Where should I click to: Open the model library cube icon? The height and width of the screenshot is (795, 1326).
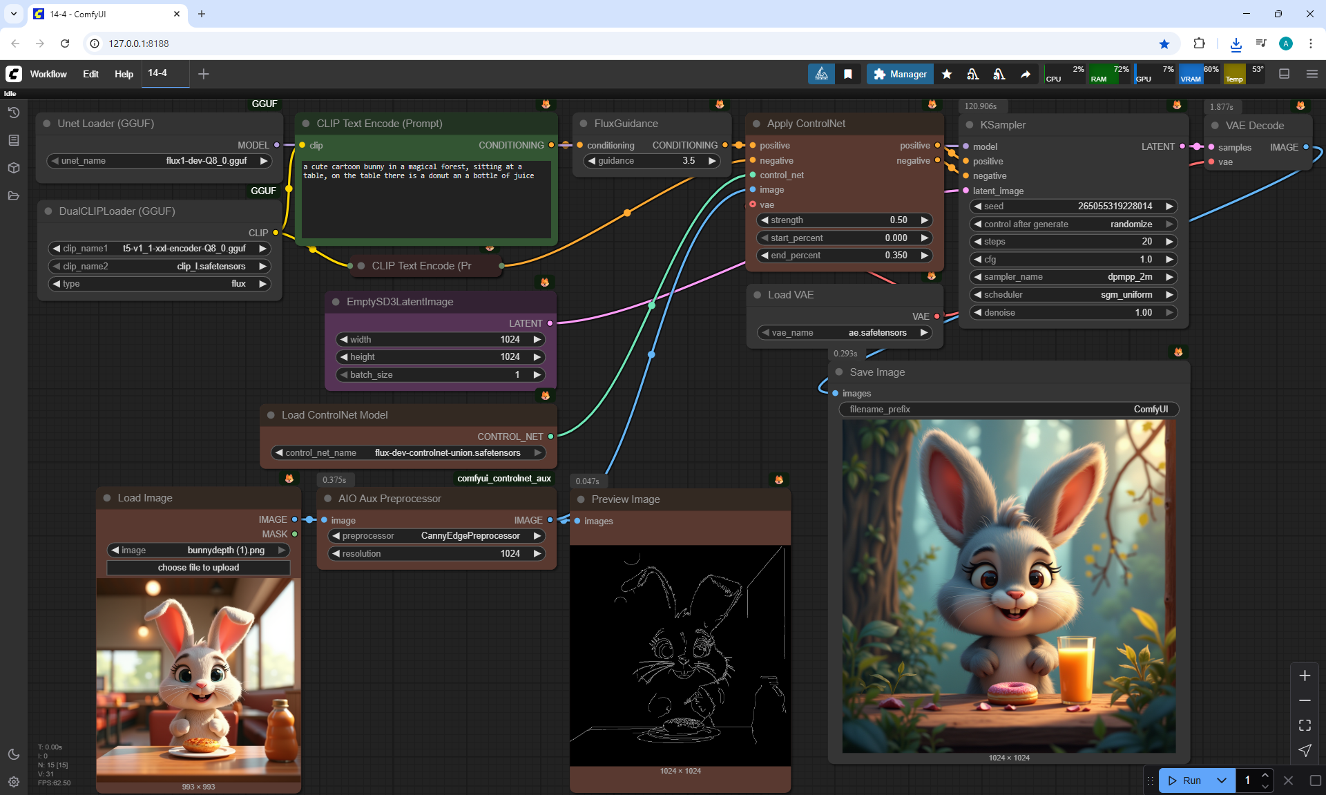pos(13,168)
